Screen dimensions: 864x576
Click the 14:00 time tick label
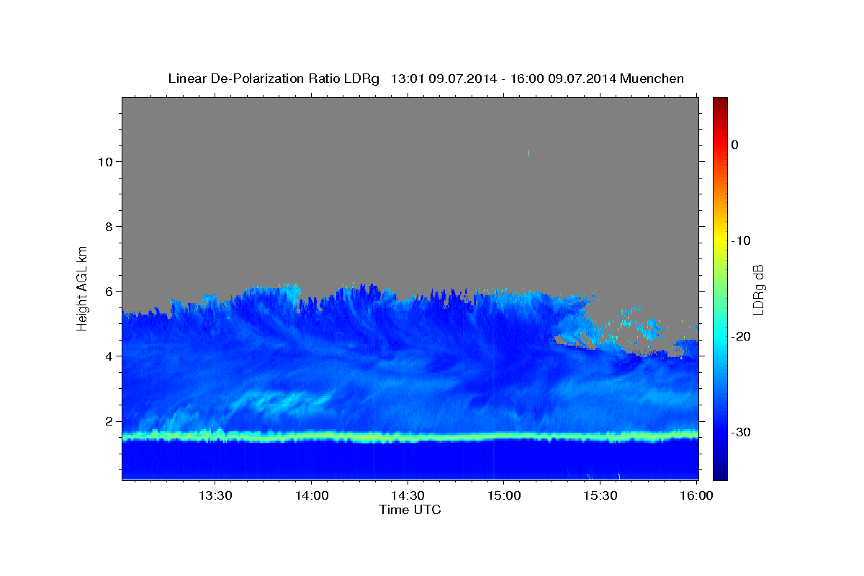(x=311, y=496)
